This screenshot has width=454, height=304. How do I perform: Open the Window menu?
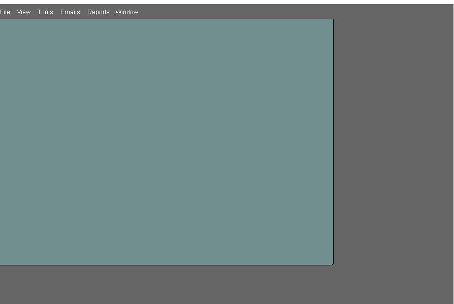tap(127, 12)
